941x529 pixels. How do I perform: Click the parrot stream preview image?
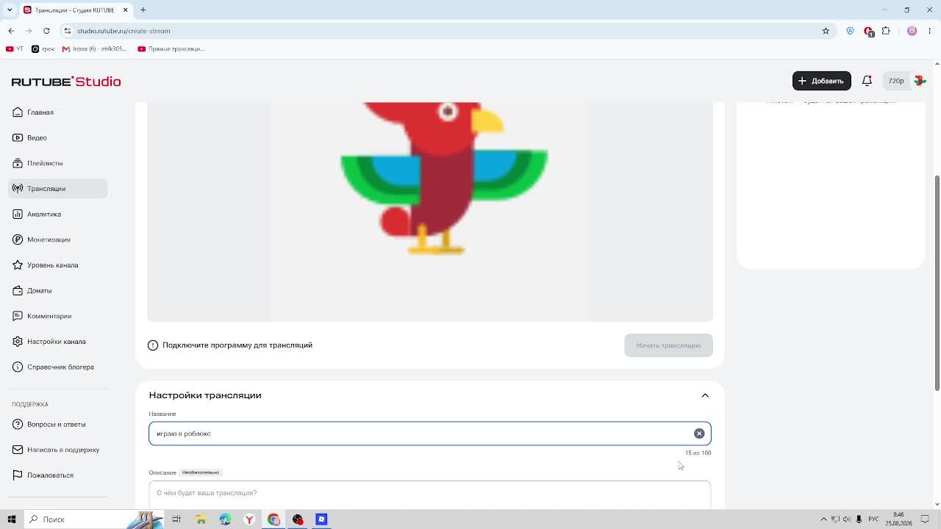[x=429, y=212]
